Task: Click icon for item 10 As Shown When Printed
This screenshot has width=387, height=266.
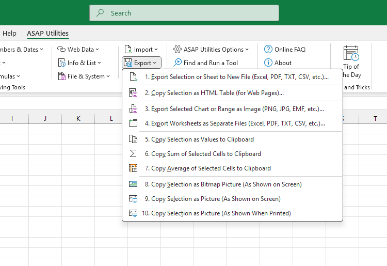Action: click(x=133, y=213)
